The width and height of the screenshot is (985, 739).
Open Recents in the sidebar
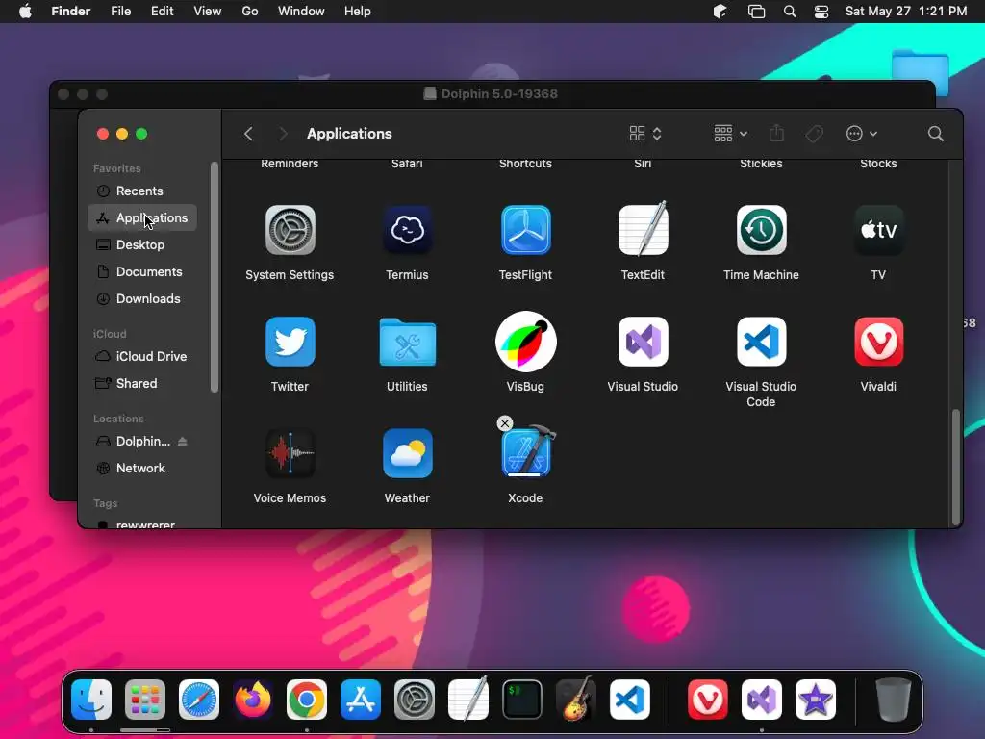tap(142, 191)
